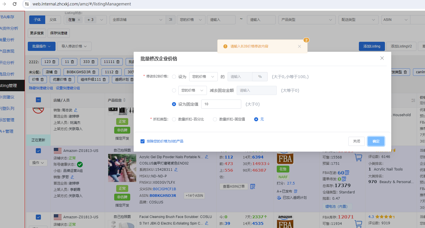Delete 组件升级111 shortcut with trash icon

pos(104,79)
